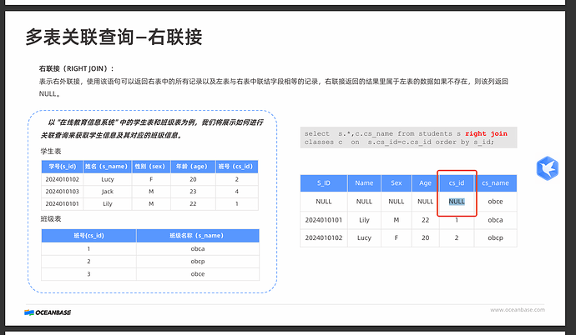Click 2024010101 in the student table
This screenshot has width=576, height=335.
click(x=62, y=204)
